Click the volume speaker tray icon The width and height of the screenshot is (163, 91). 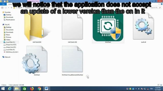pyautogui.click(x=139, y=89)
